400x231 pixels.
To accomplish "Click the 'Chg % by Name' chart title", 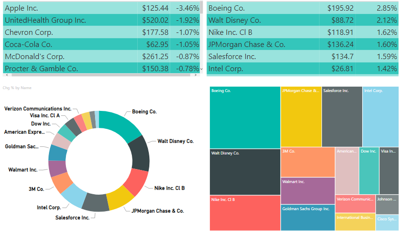I will (x=17, y=88).
